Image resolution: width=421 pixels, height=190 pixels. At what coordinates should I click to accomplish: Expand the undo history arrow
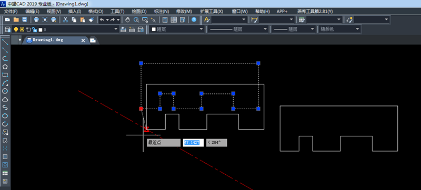point(107,20)
